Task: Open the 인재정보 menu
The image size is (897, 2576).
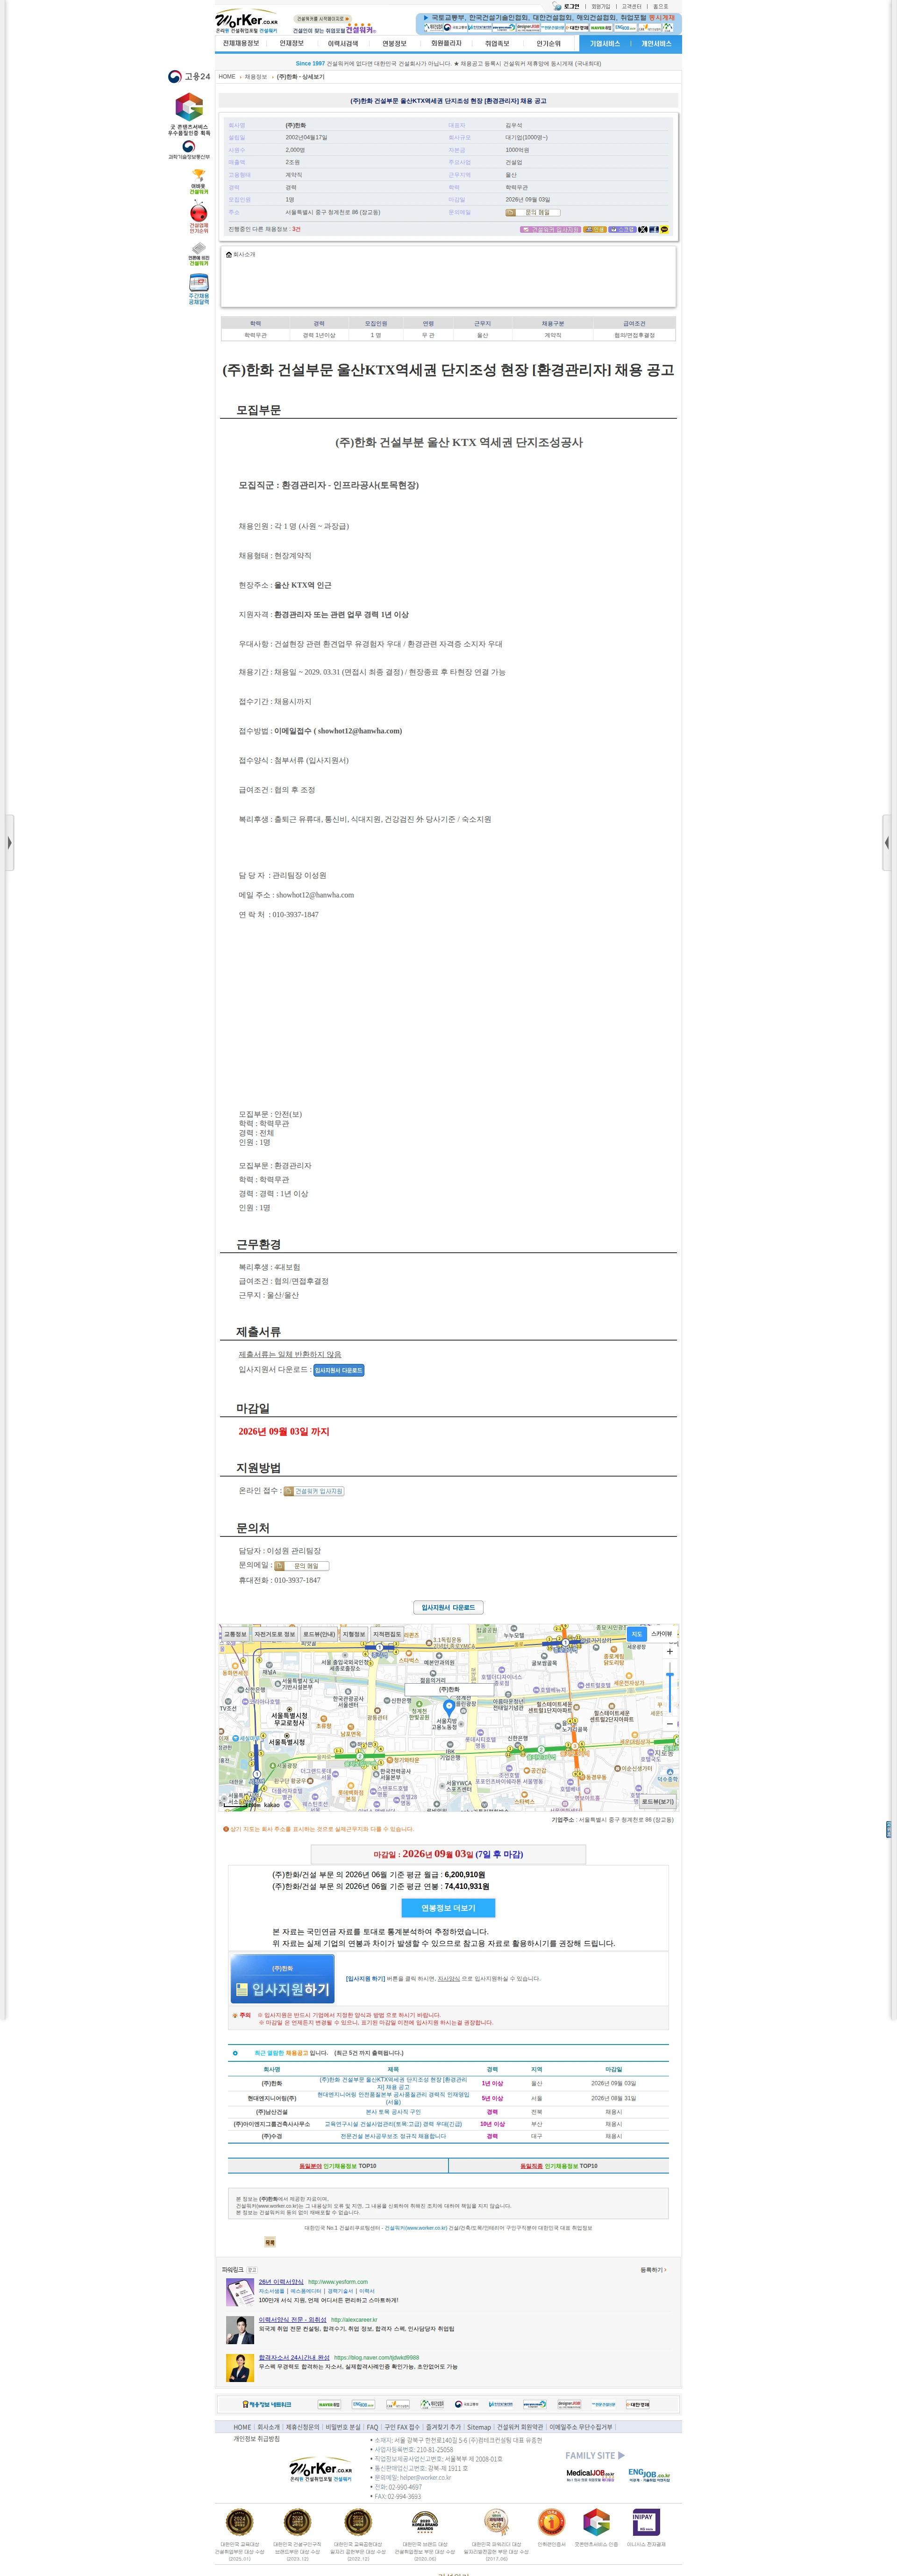Action: [x=291, y=44]
